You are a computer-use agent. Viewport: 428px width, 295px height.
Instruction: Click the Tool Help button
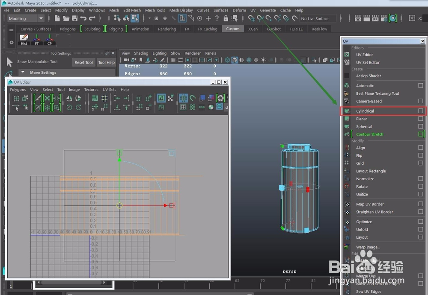pyautogui.click(x=107, y=62)
